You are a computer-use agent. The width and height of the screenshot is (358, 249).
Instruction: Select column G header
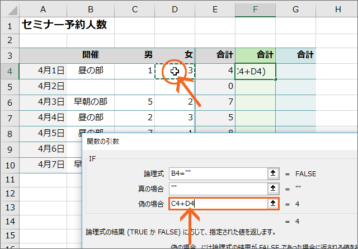296,10
